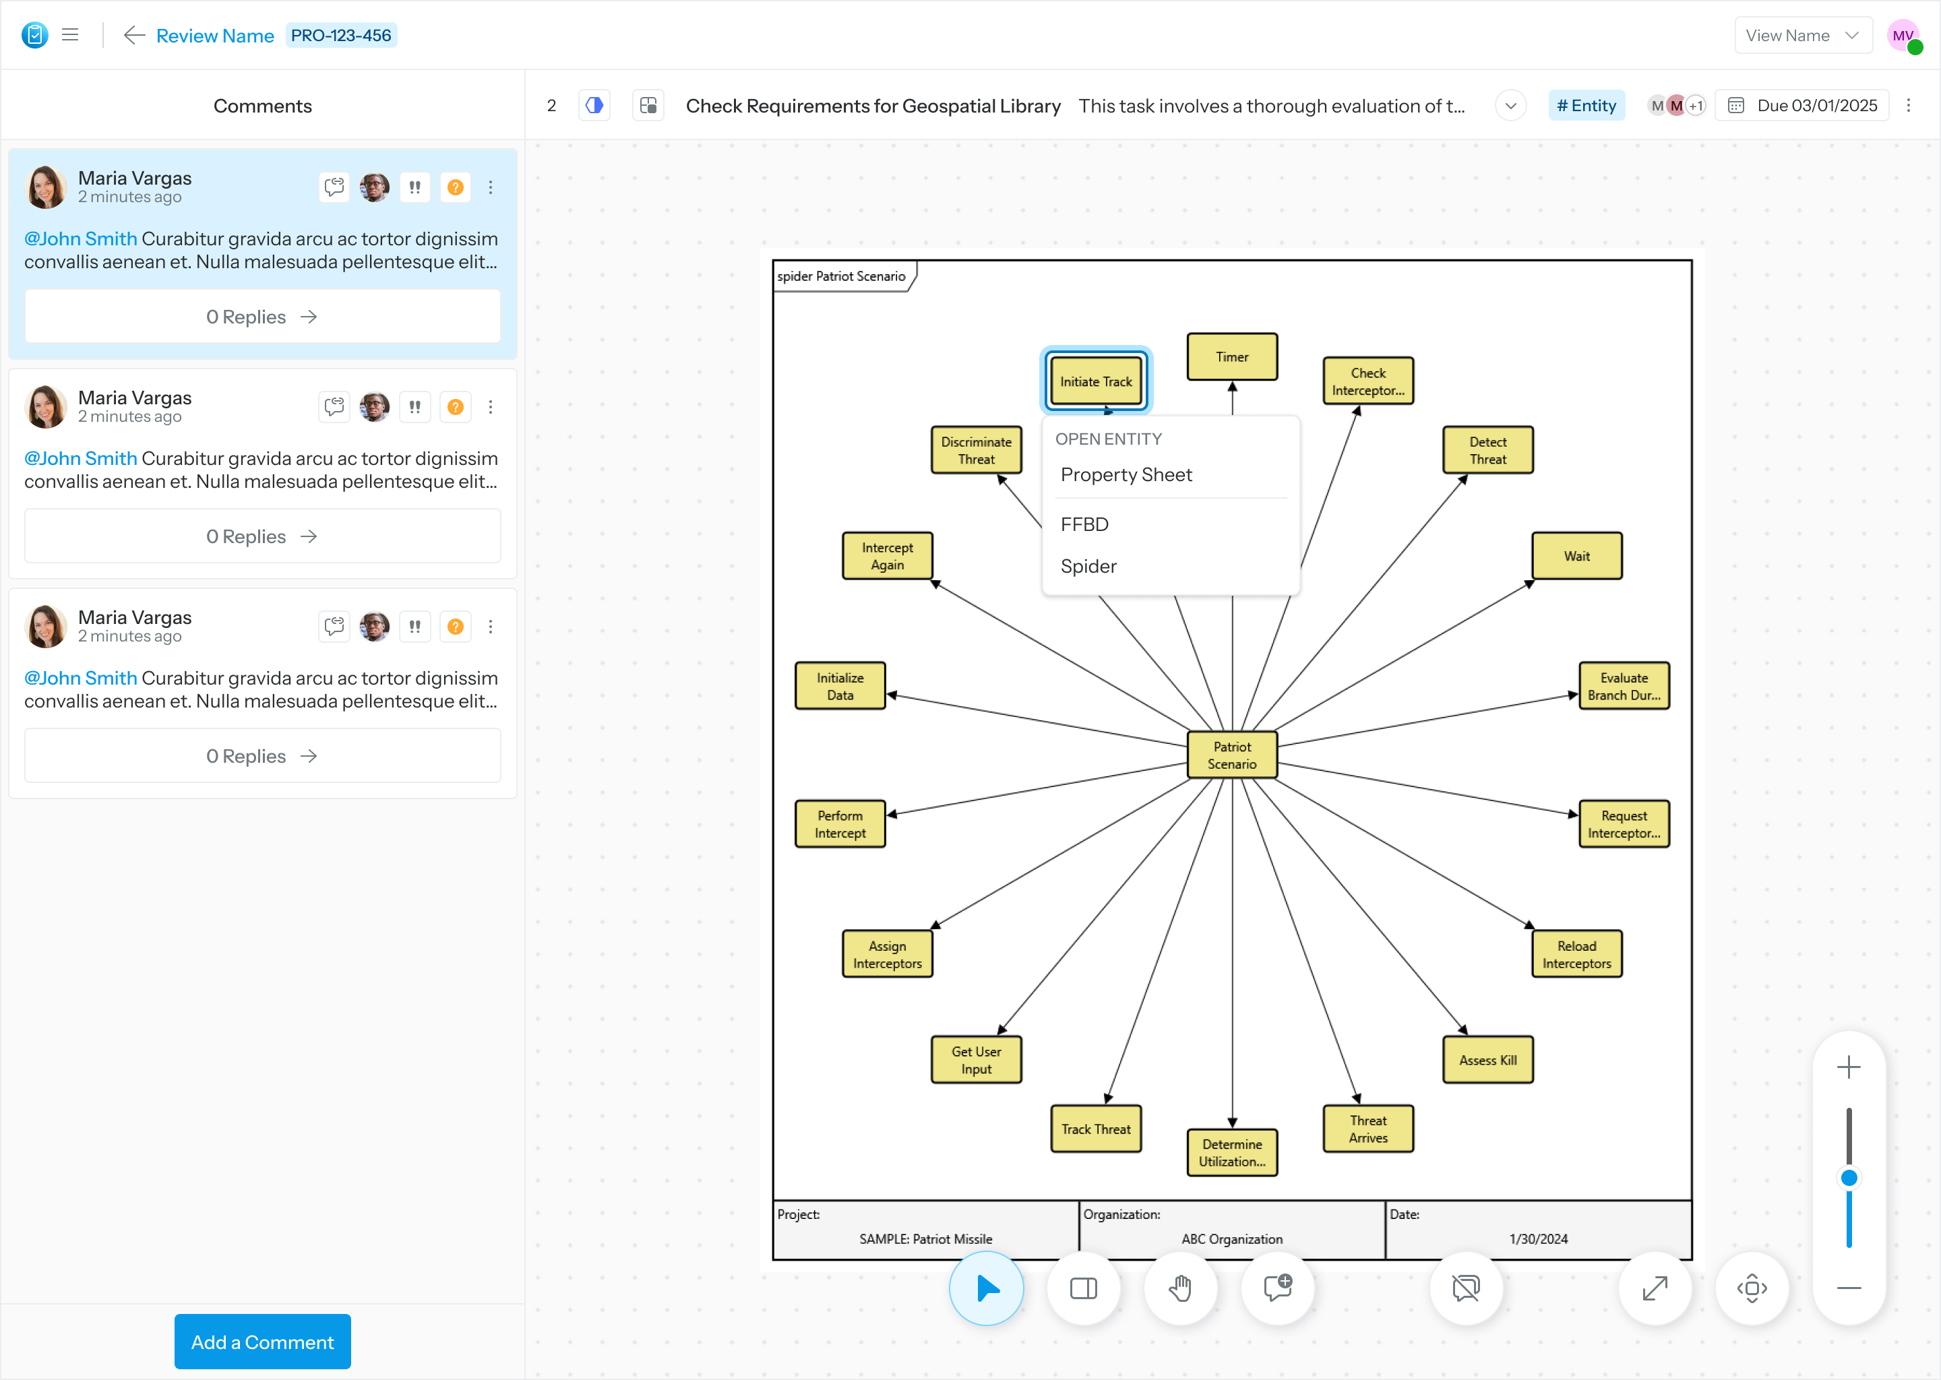The height and width of the screenshot is (1380, 1941).
Task: Click the add comment bubble in the bottom toolbar
Action: click(x=1277, y=1288)
